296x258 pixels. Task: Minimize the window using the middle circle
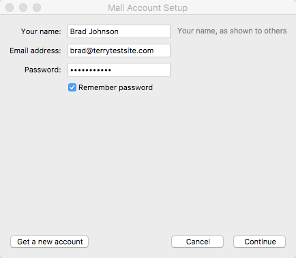tap(23, 8)
